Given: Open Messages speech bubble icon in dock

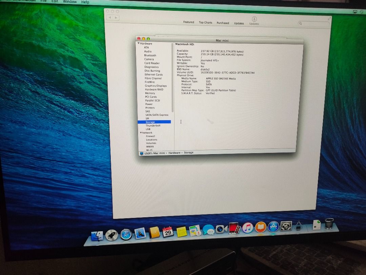Looking at the screenshot, I should click(x=208, y=231).
